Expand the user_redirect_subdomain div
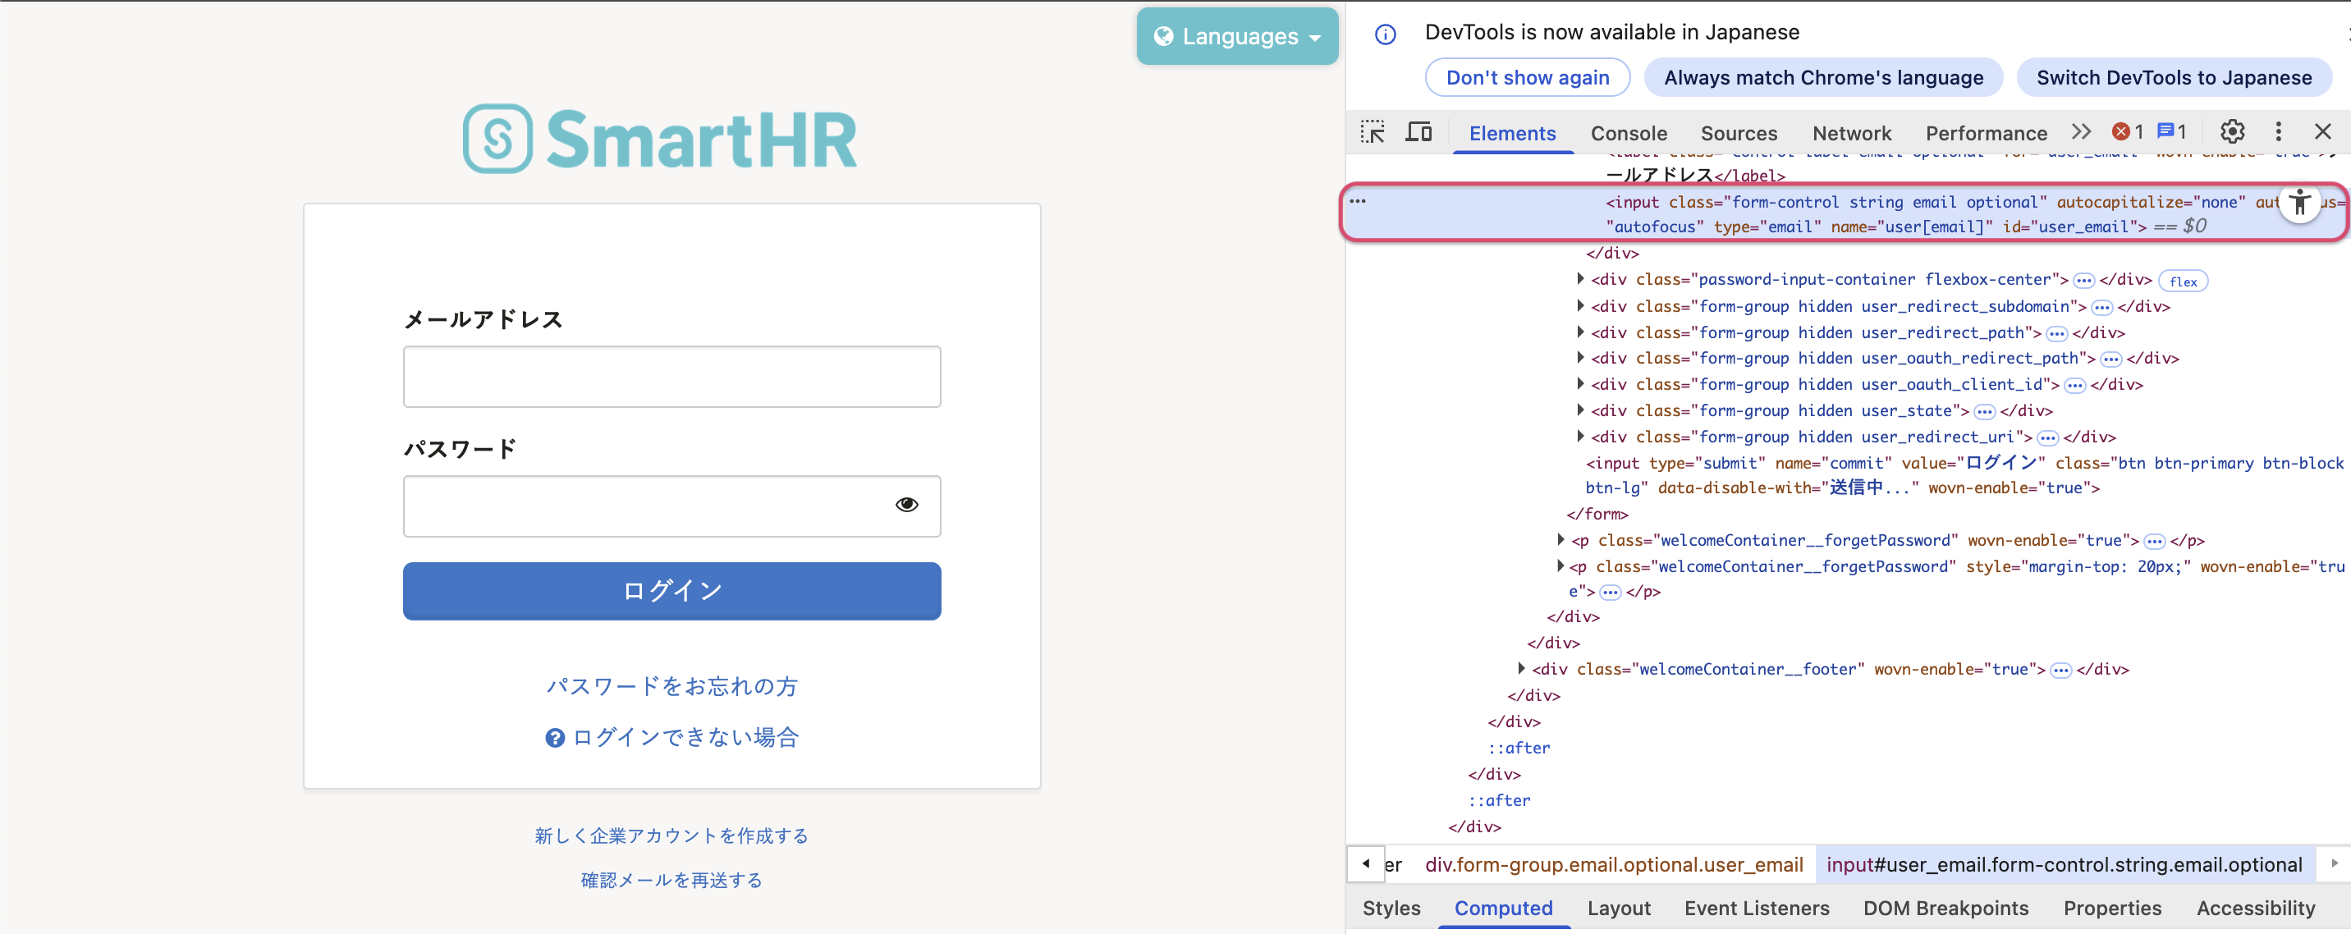 click(x=1580, y=305)
